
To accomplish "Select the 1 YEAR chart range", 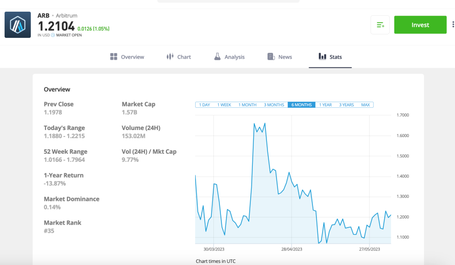I will [325, 105].
